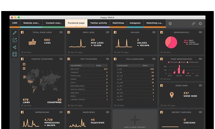Add a new dashboard tab with plus icon
This screenshot has width=215, height=129.
[x=170, y=24]
